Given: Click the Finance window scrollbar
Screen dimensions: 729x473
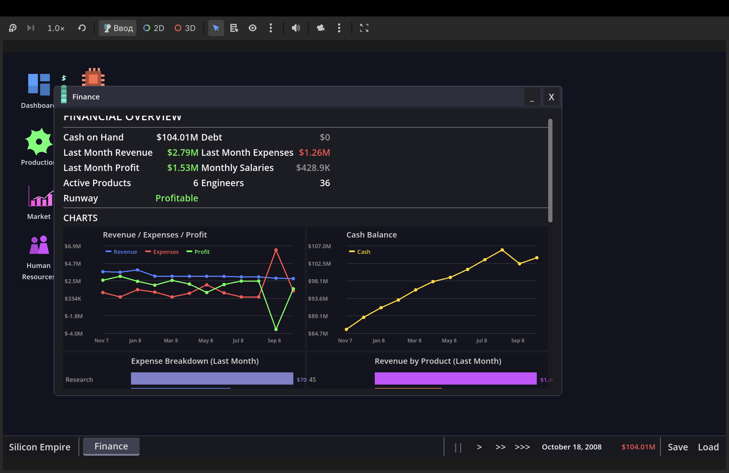Looking at the screenshot, I should point(550,171).
